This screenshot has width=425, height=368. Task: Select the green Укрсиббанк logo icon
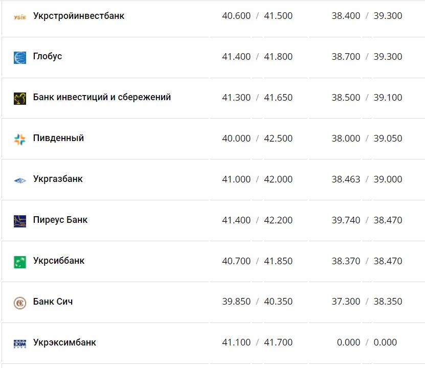pyautogui.click(x=19, y=261)
